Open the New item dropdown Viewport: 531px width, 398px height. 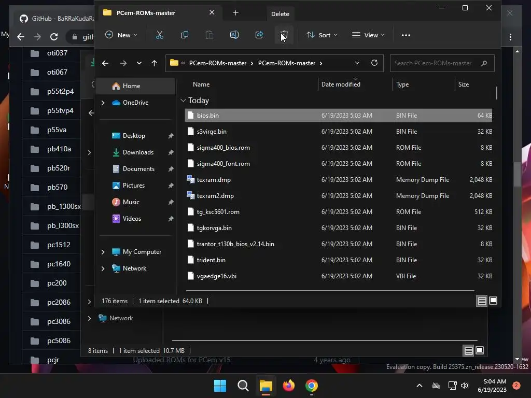click(x=121, y=35)
